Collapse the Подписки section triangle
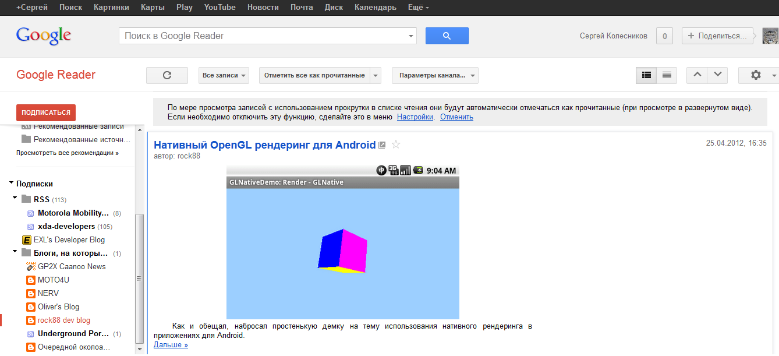The image size is (779, 356). click(x=12, y=183)
